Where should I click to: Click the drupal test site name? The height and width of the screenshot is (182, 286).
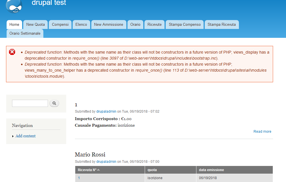point(49,3)
